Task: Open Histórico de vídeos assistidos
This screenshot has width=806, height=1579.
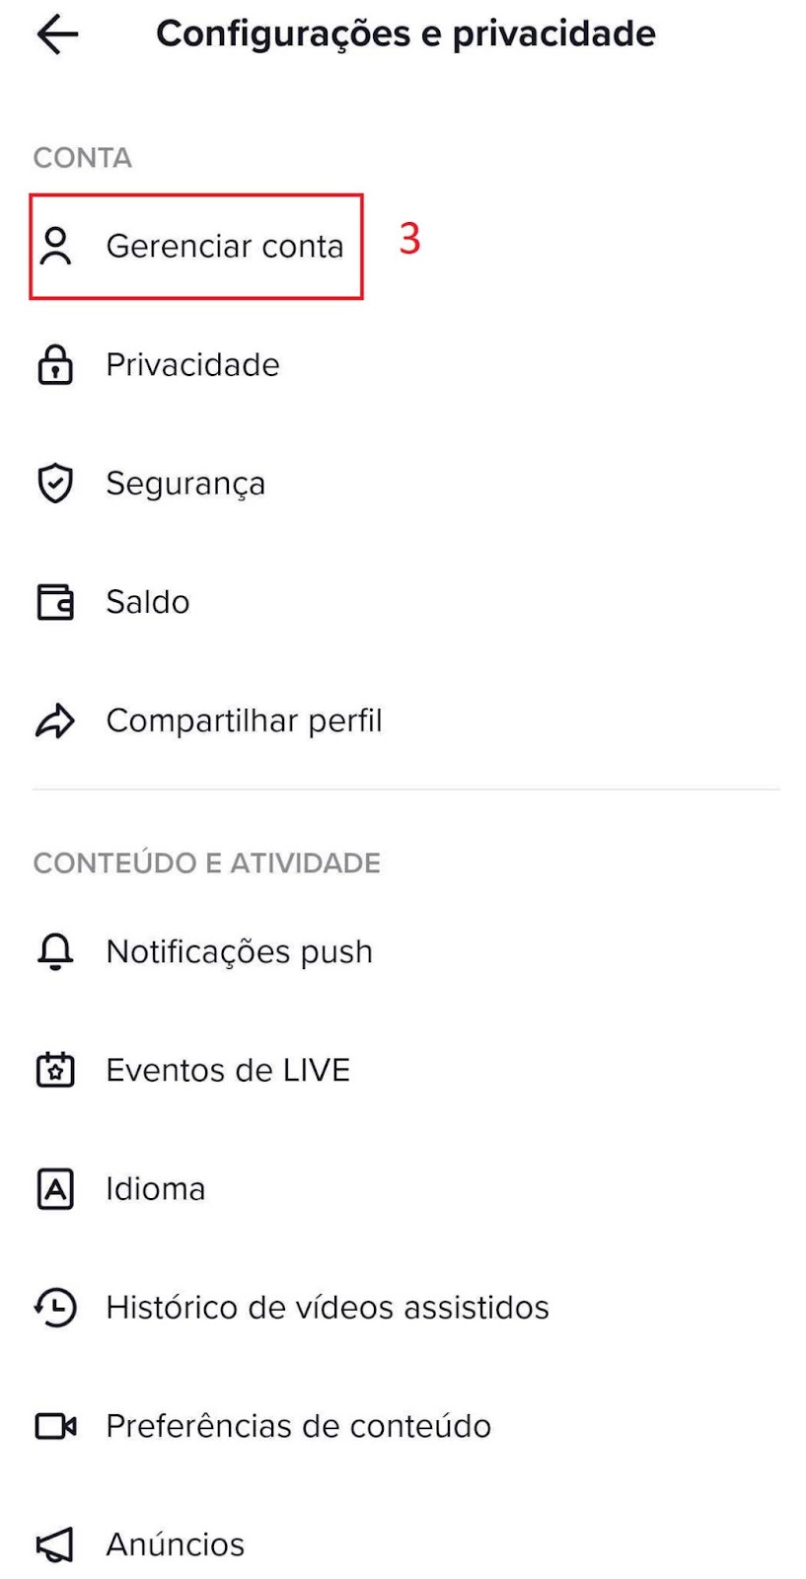Action: pos(327,1308)
